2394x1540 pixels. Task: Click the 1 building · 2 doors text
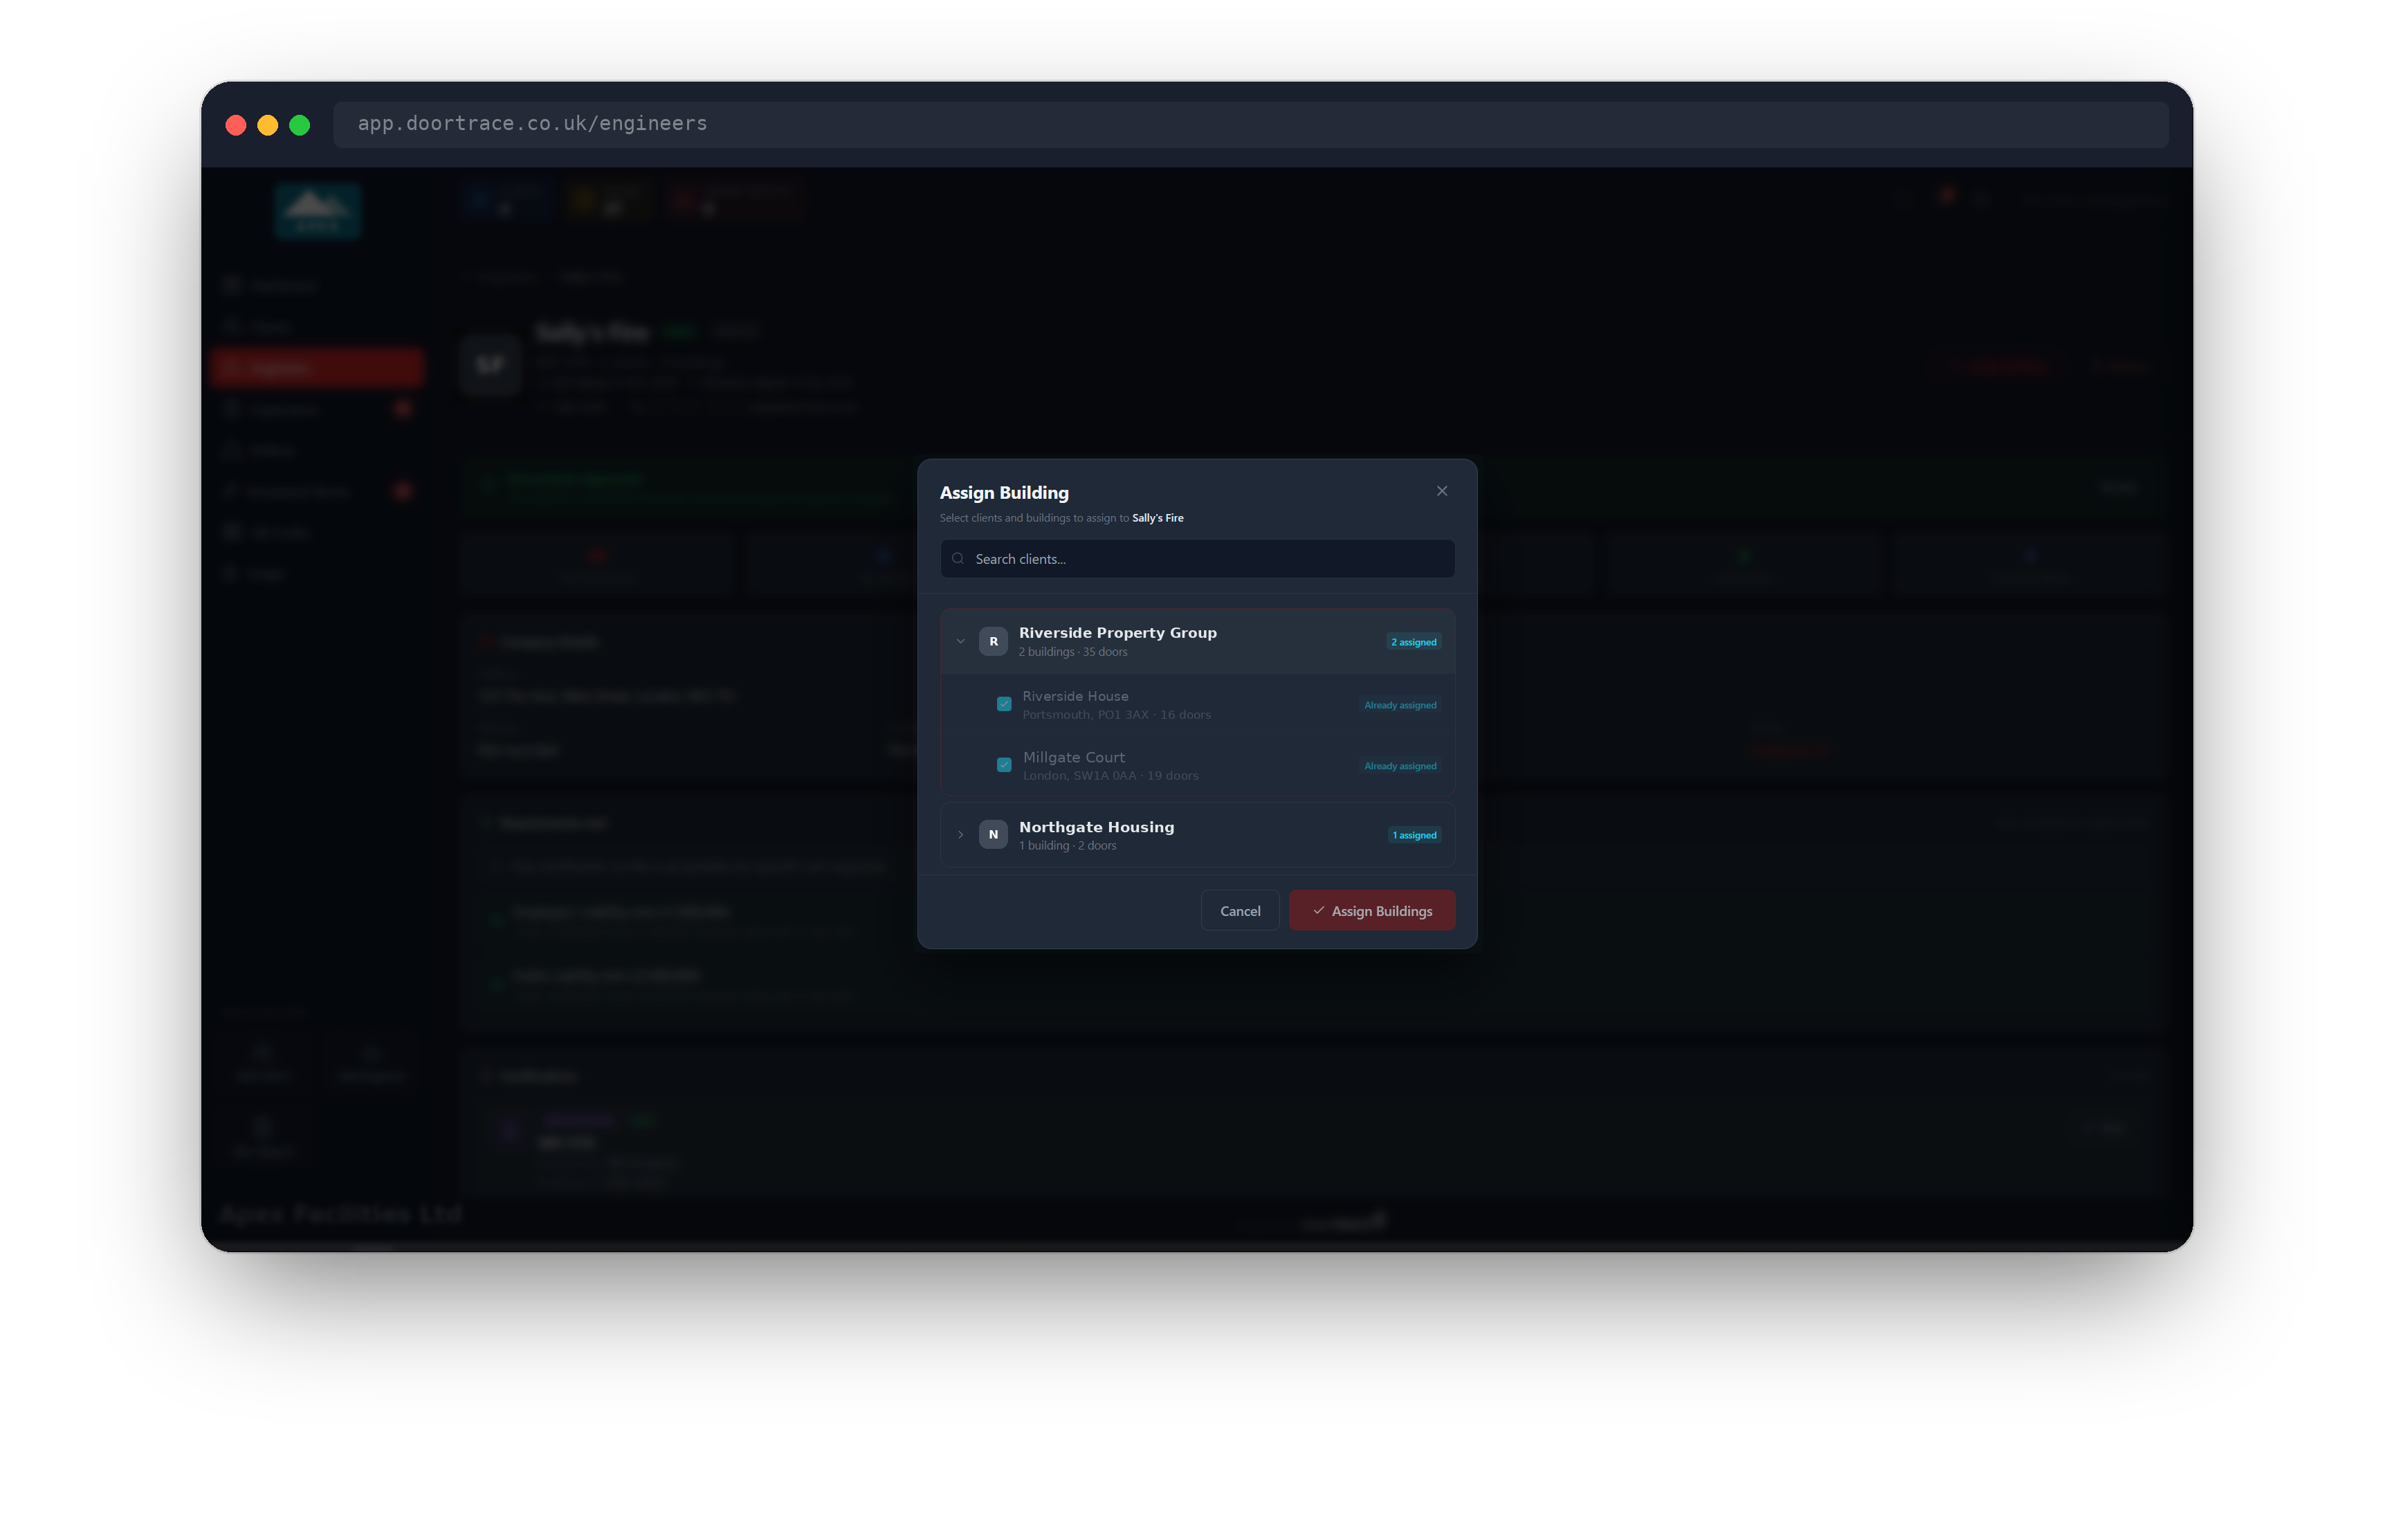1067,846
